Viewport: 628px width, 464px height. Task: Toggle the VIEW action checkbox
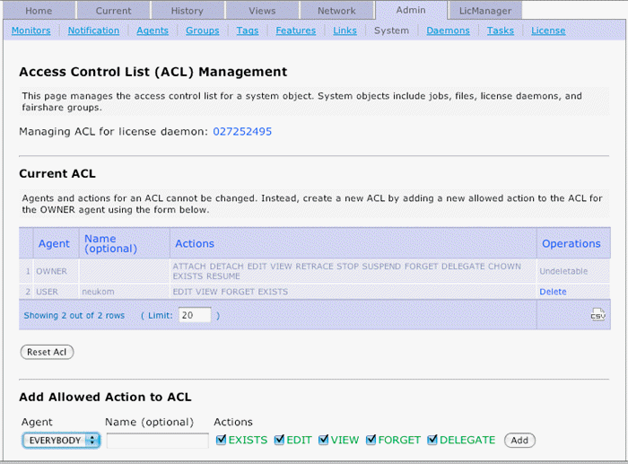pyautogui.click(x=324, y=440)
